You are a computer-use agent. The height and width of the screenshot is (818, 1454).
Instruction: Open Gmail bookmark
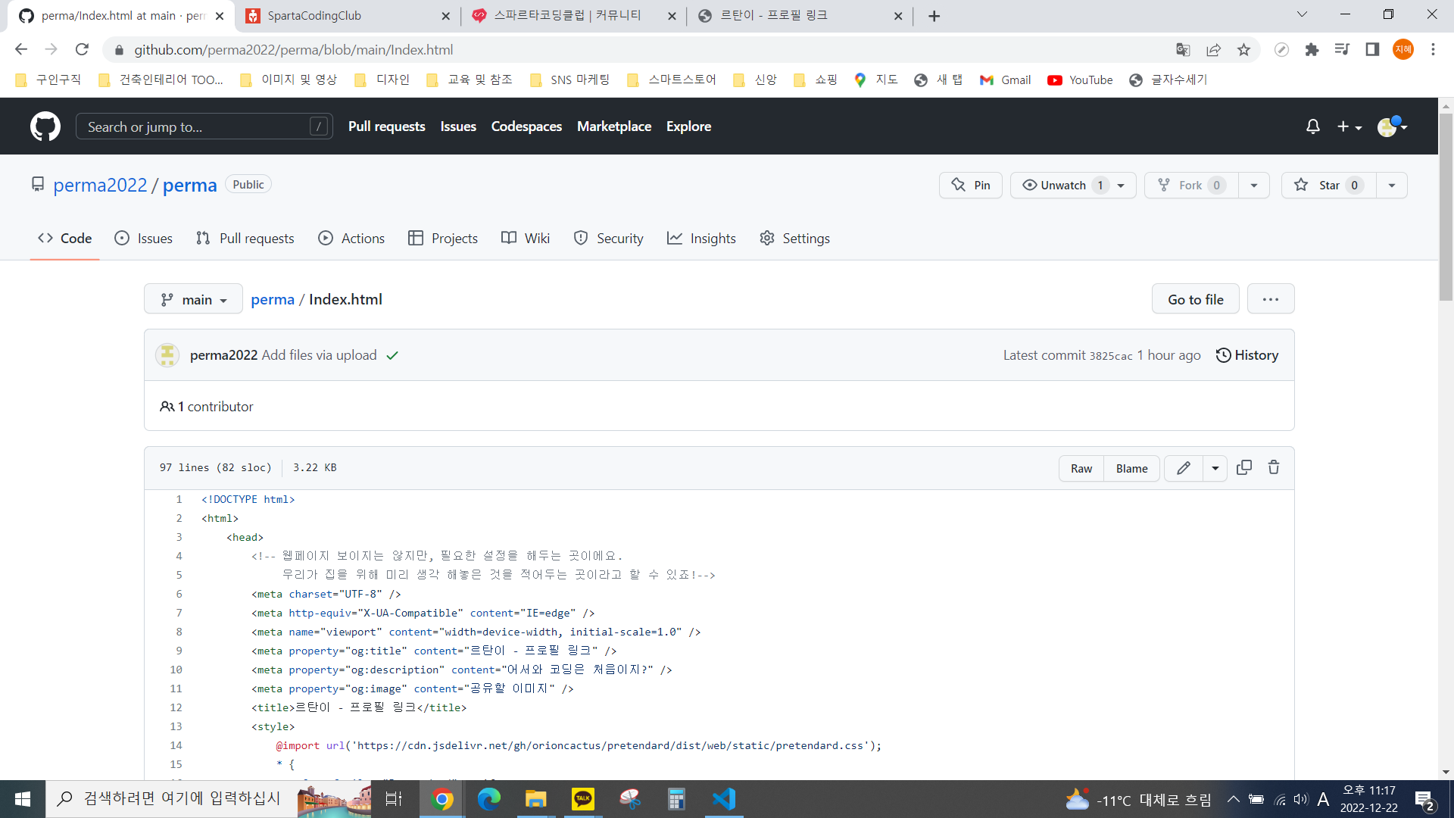pos(1005,80)
